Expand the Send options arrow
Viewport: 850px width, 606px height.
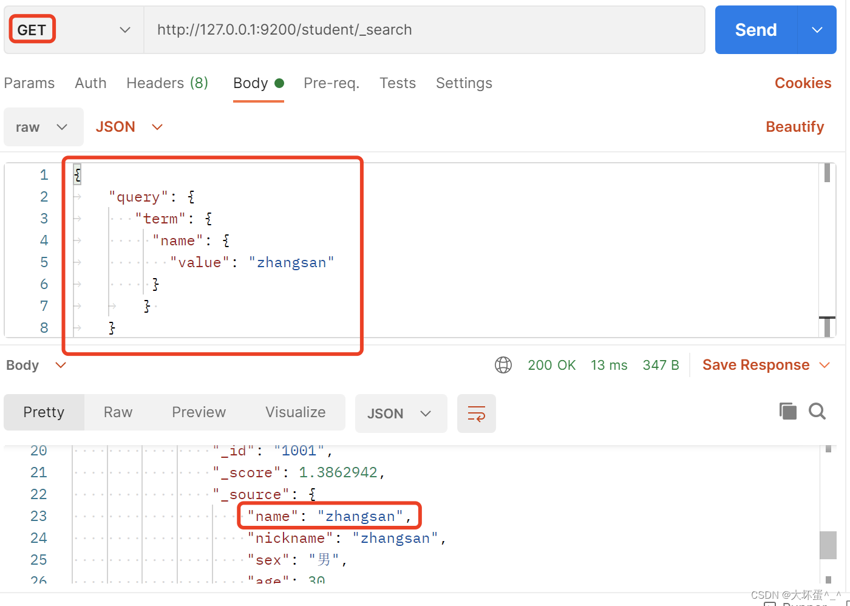(x=817, y=30)
